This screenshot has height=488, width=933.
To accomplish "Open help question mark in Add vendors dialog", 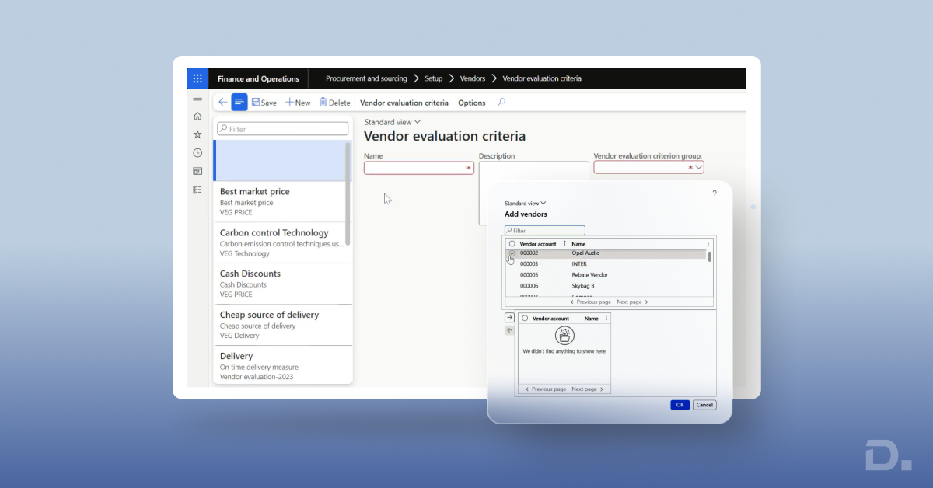I will (x=715, y=193).
